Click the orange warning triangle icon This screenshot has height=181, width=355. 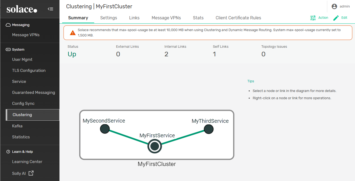click(73, 33)
